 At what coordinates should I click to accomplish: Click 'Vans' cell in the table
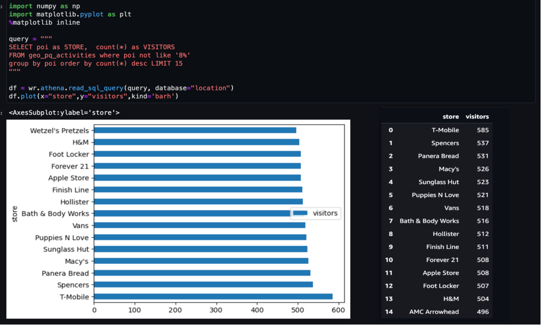click(452, 208)
